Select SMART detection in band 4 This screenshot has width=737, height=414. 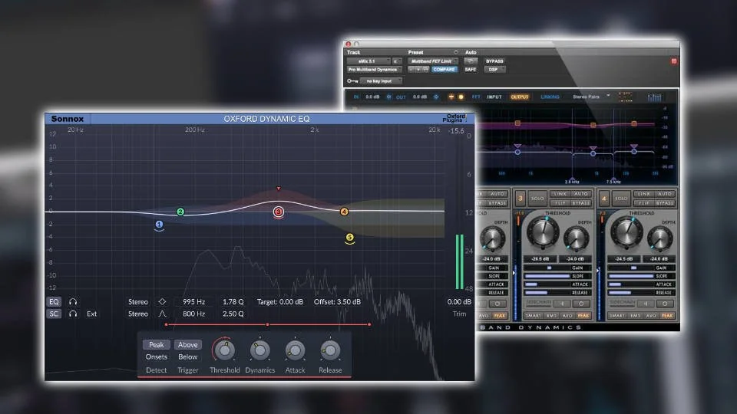coord(617,315)
